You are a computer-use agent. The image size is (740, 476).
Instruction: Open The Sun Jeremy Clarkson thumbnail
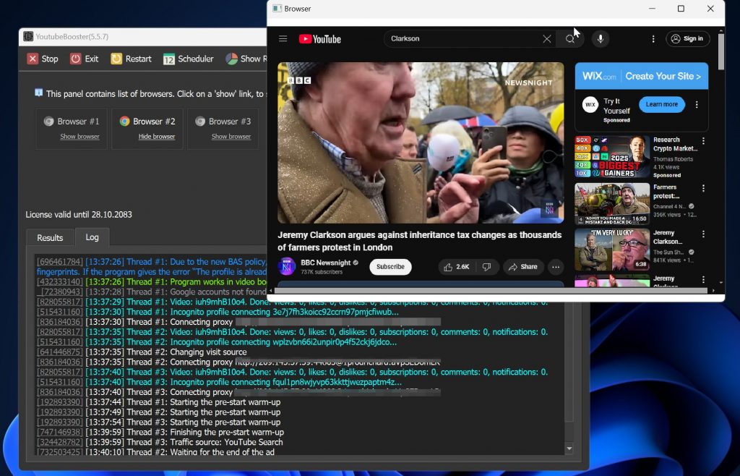coord(612,250)
